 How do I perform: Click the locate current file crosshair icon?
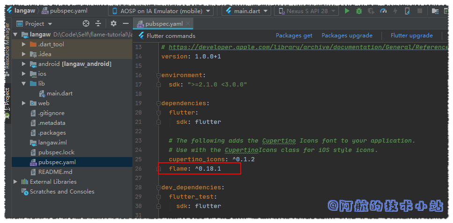86,23
